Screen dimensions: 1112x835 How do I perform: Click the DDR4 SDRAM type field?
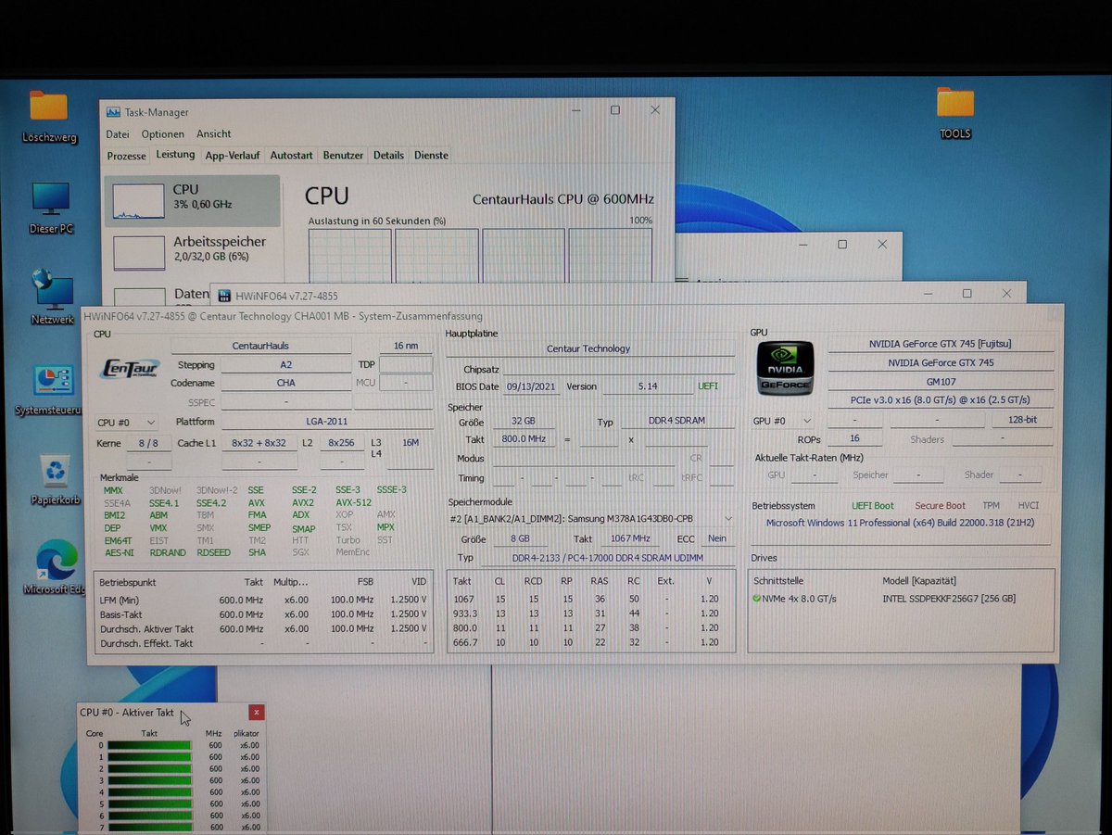[676, 421]
